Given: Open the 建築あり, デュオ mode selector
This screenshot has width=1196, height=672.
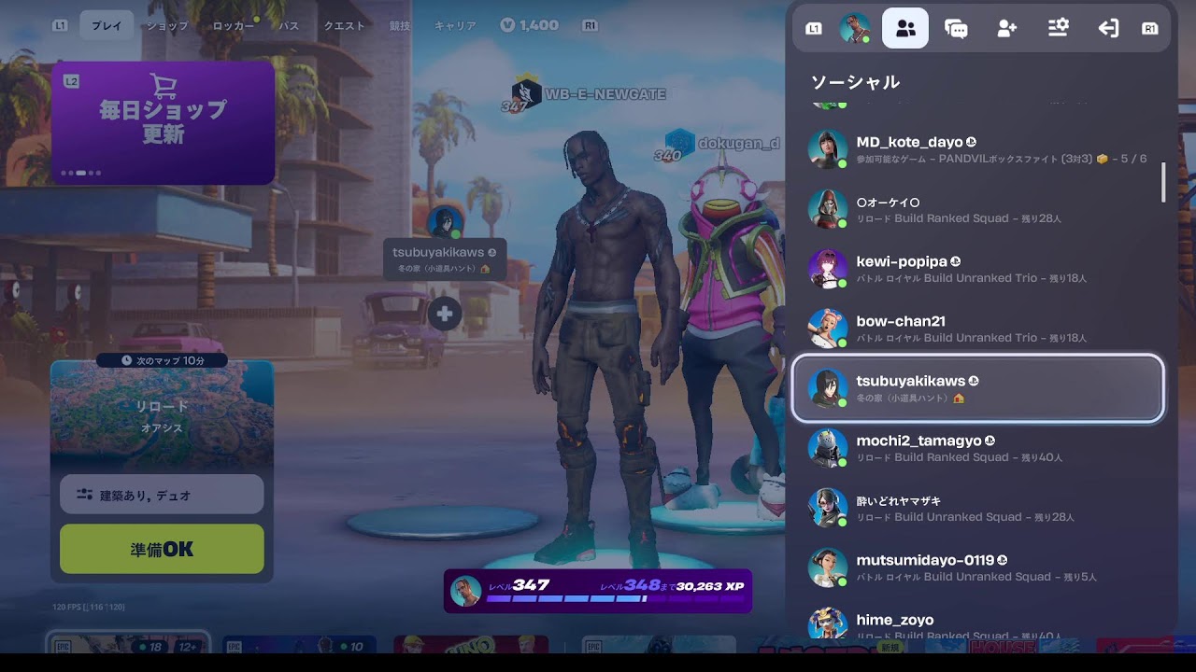Looking at the screenshot, I should pyautogui.click(x=162, y=495).
